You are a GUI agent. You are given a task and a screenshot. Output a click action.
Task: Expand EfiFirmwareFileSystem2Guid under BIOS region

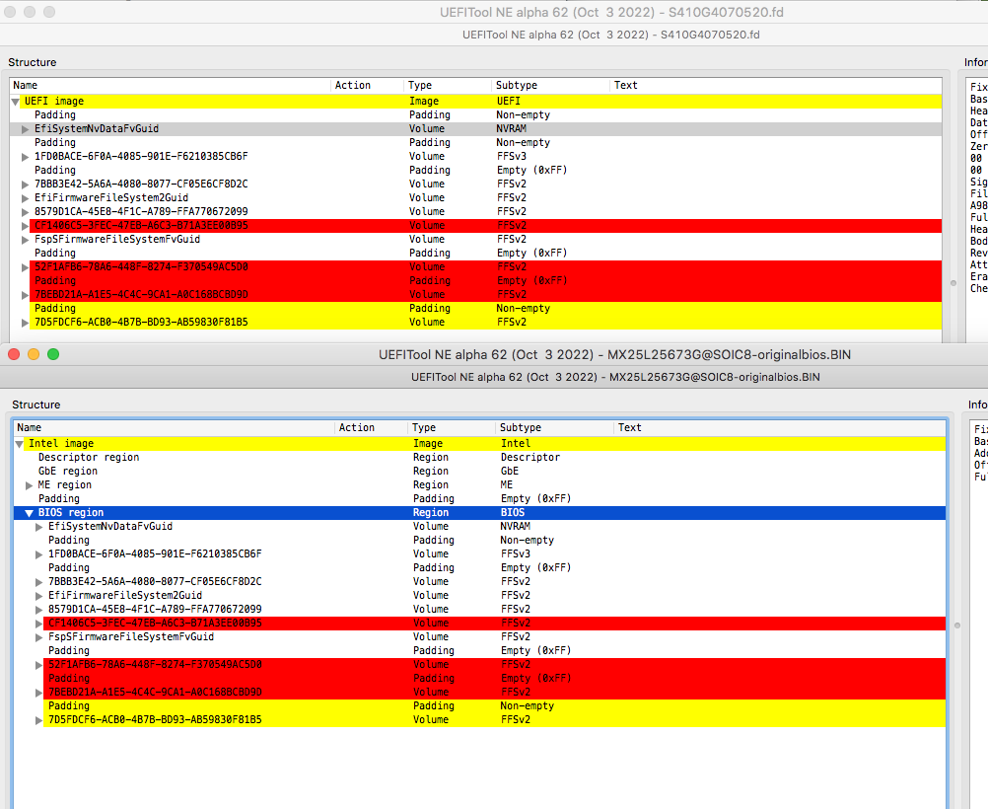click(x=39, y=597)
